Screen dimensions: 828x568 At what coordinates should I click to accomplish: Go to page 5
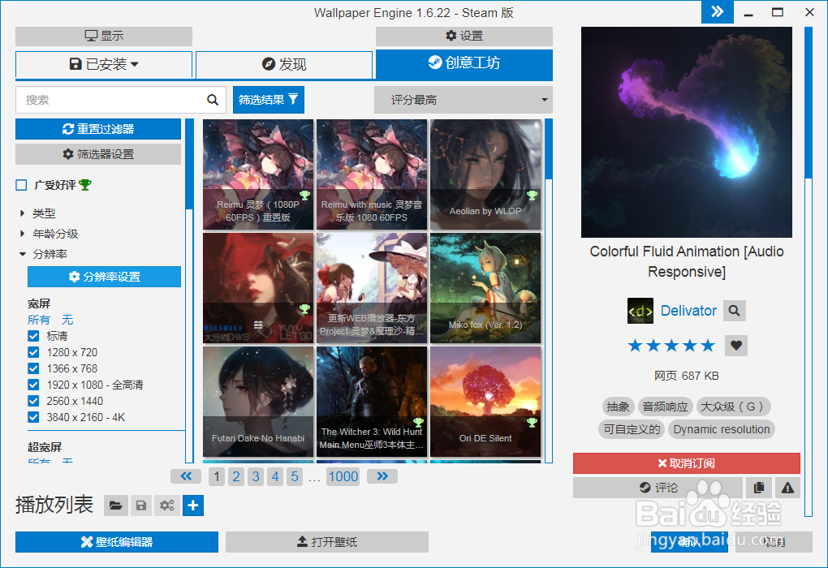295,476
